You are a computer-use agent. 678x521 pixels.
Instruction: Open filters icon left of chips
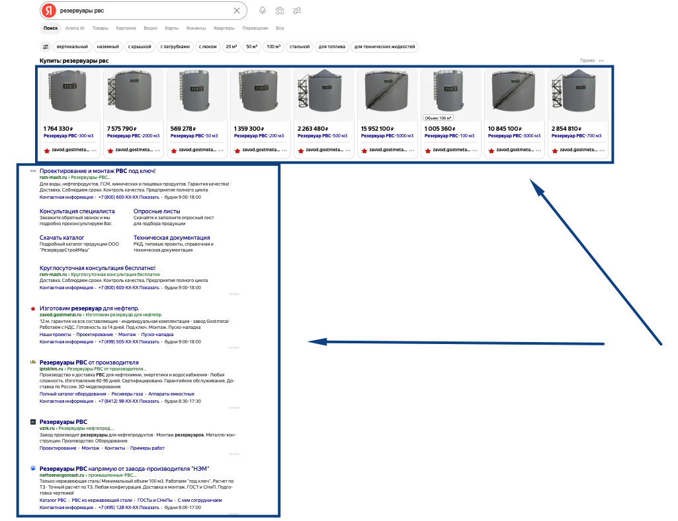pos(46,47)
